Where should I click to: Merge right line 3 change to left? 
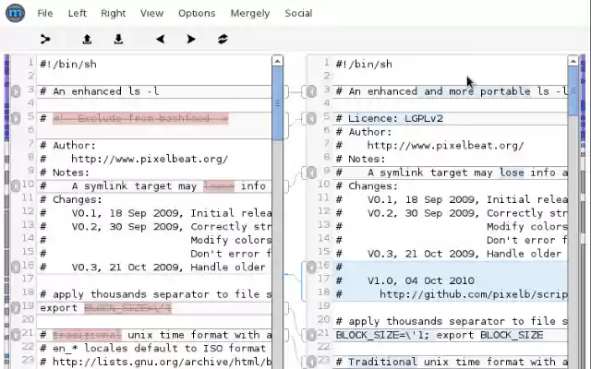click(311, 91)
